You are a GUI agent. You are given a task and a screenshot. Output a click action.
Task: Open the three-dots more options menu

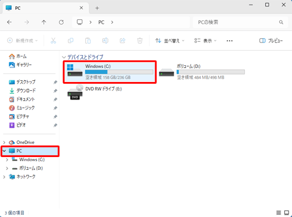coord(230,41)
